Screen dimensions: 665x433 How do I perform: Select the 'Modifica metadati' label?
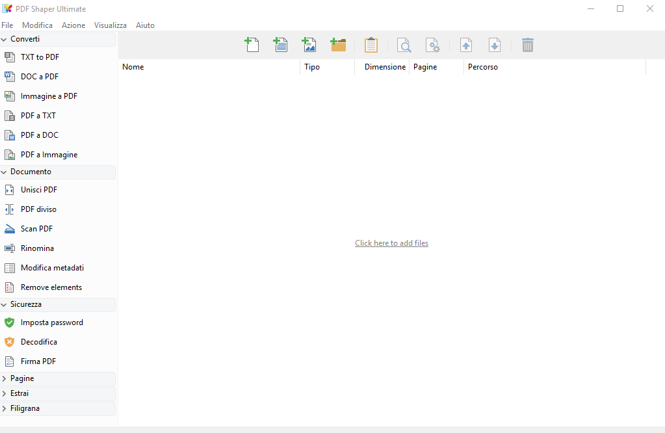[52, 268]
